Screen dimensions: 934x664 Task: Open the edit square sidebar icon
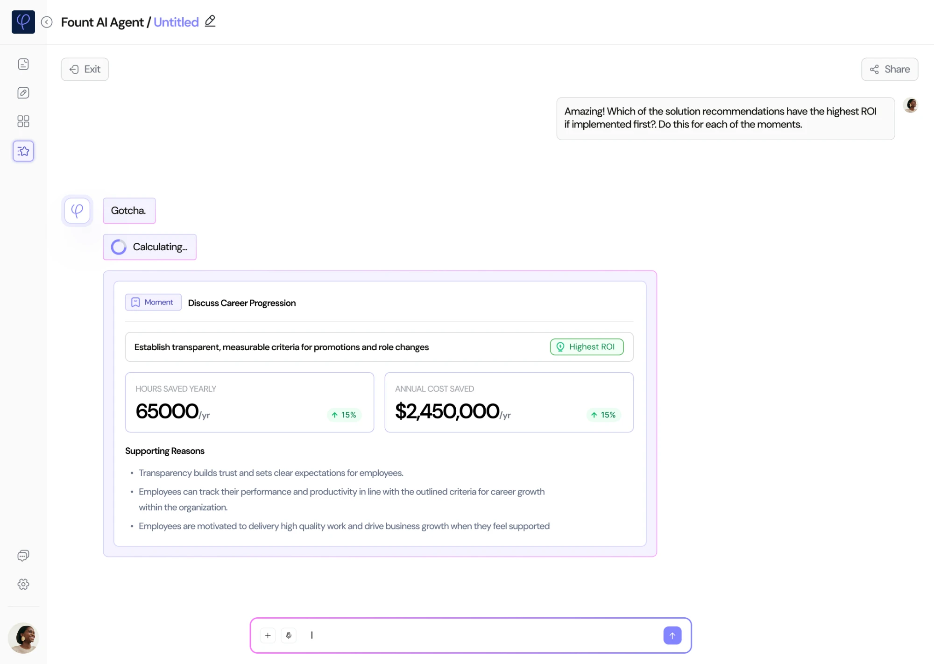coord(23,93)
